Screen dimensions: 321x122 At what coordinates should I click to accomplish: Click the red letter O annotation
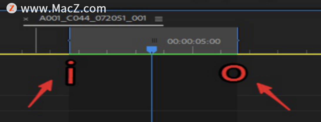pos(233,73)
